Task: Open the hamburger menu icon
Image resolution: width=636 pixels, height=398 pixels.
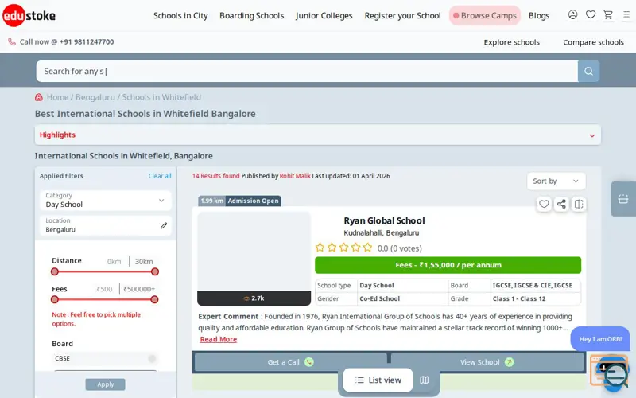Action: 626,15
